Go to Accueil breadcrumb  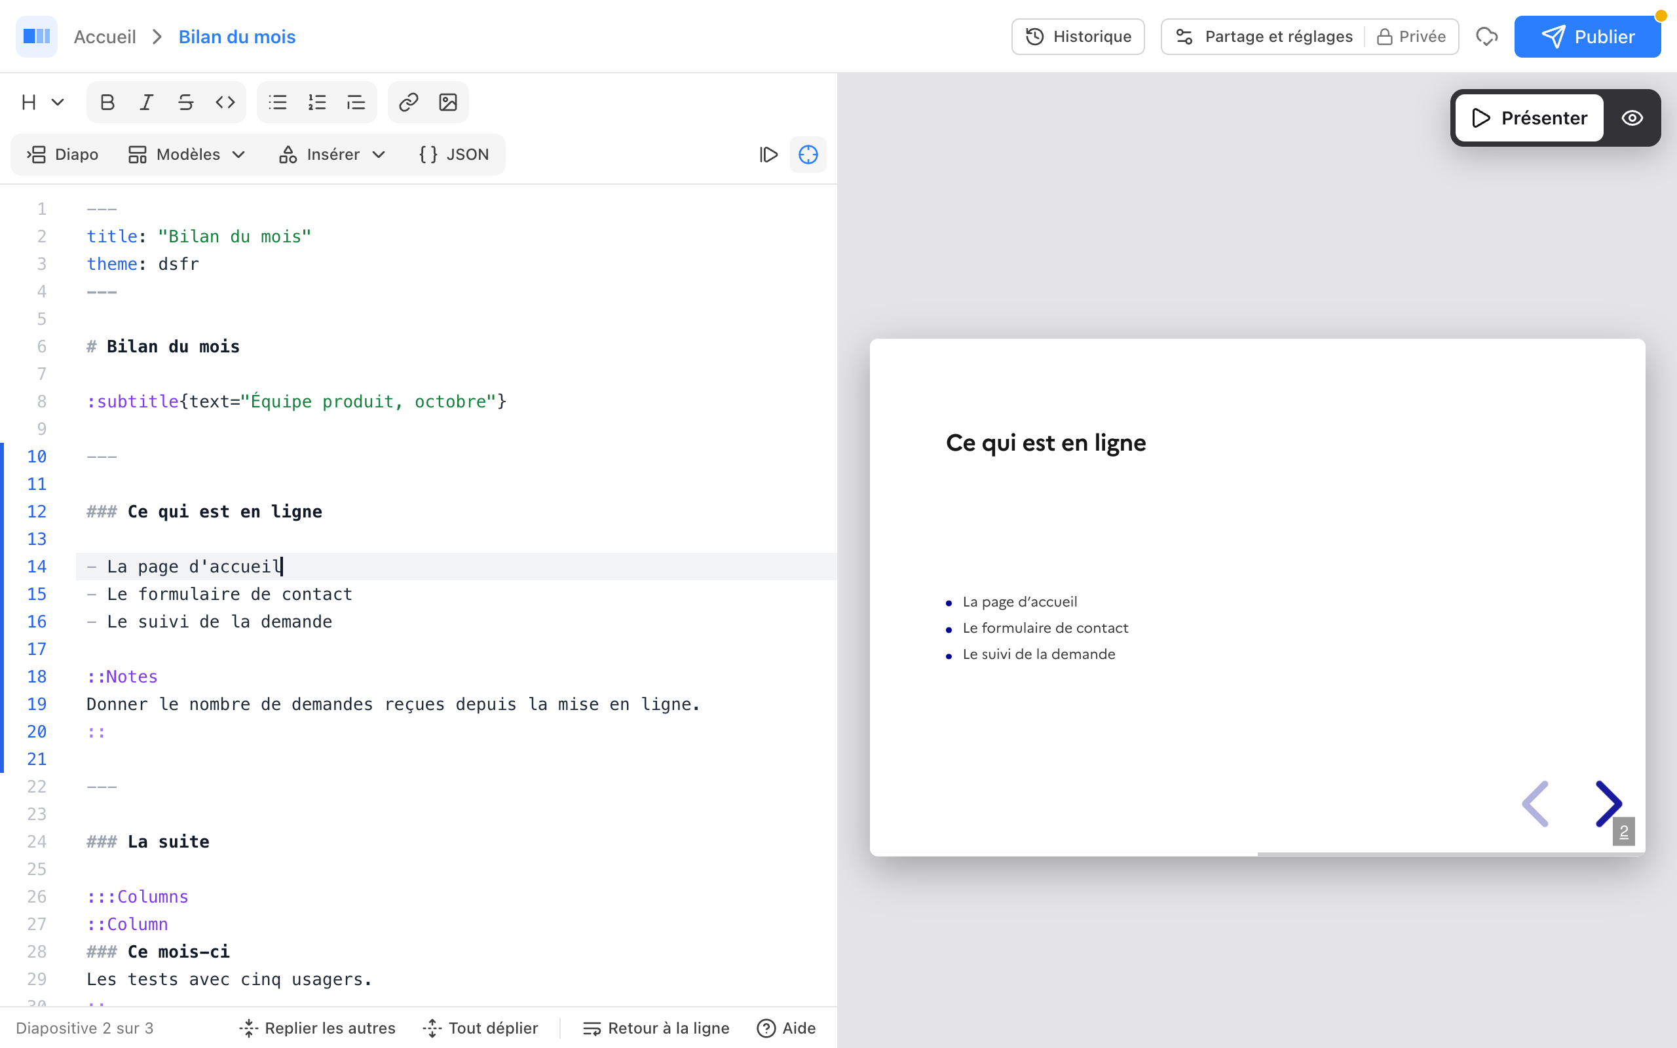point(105,37)
